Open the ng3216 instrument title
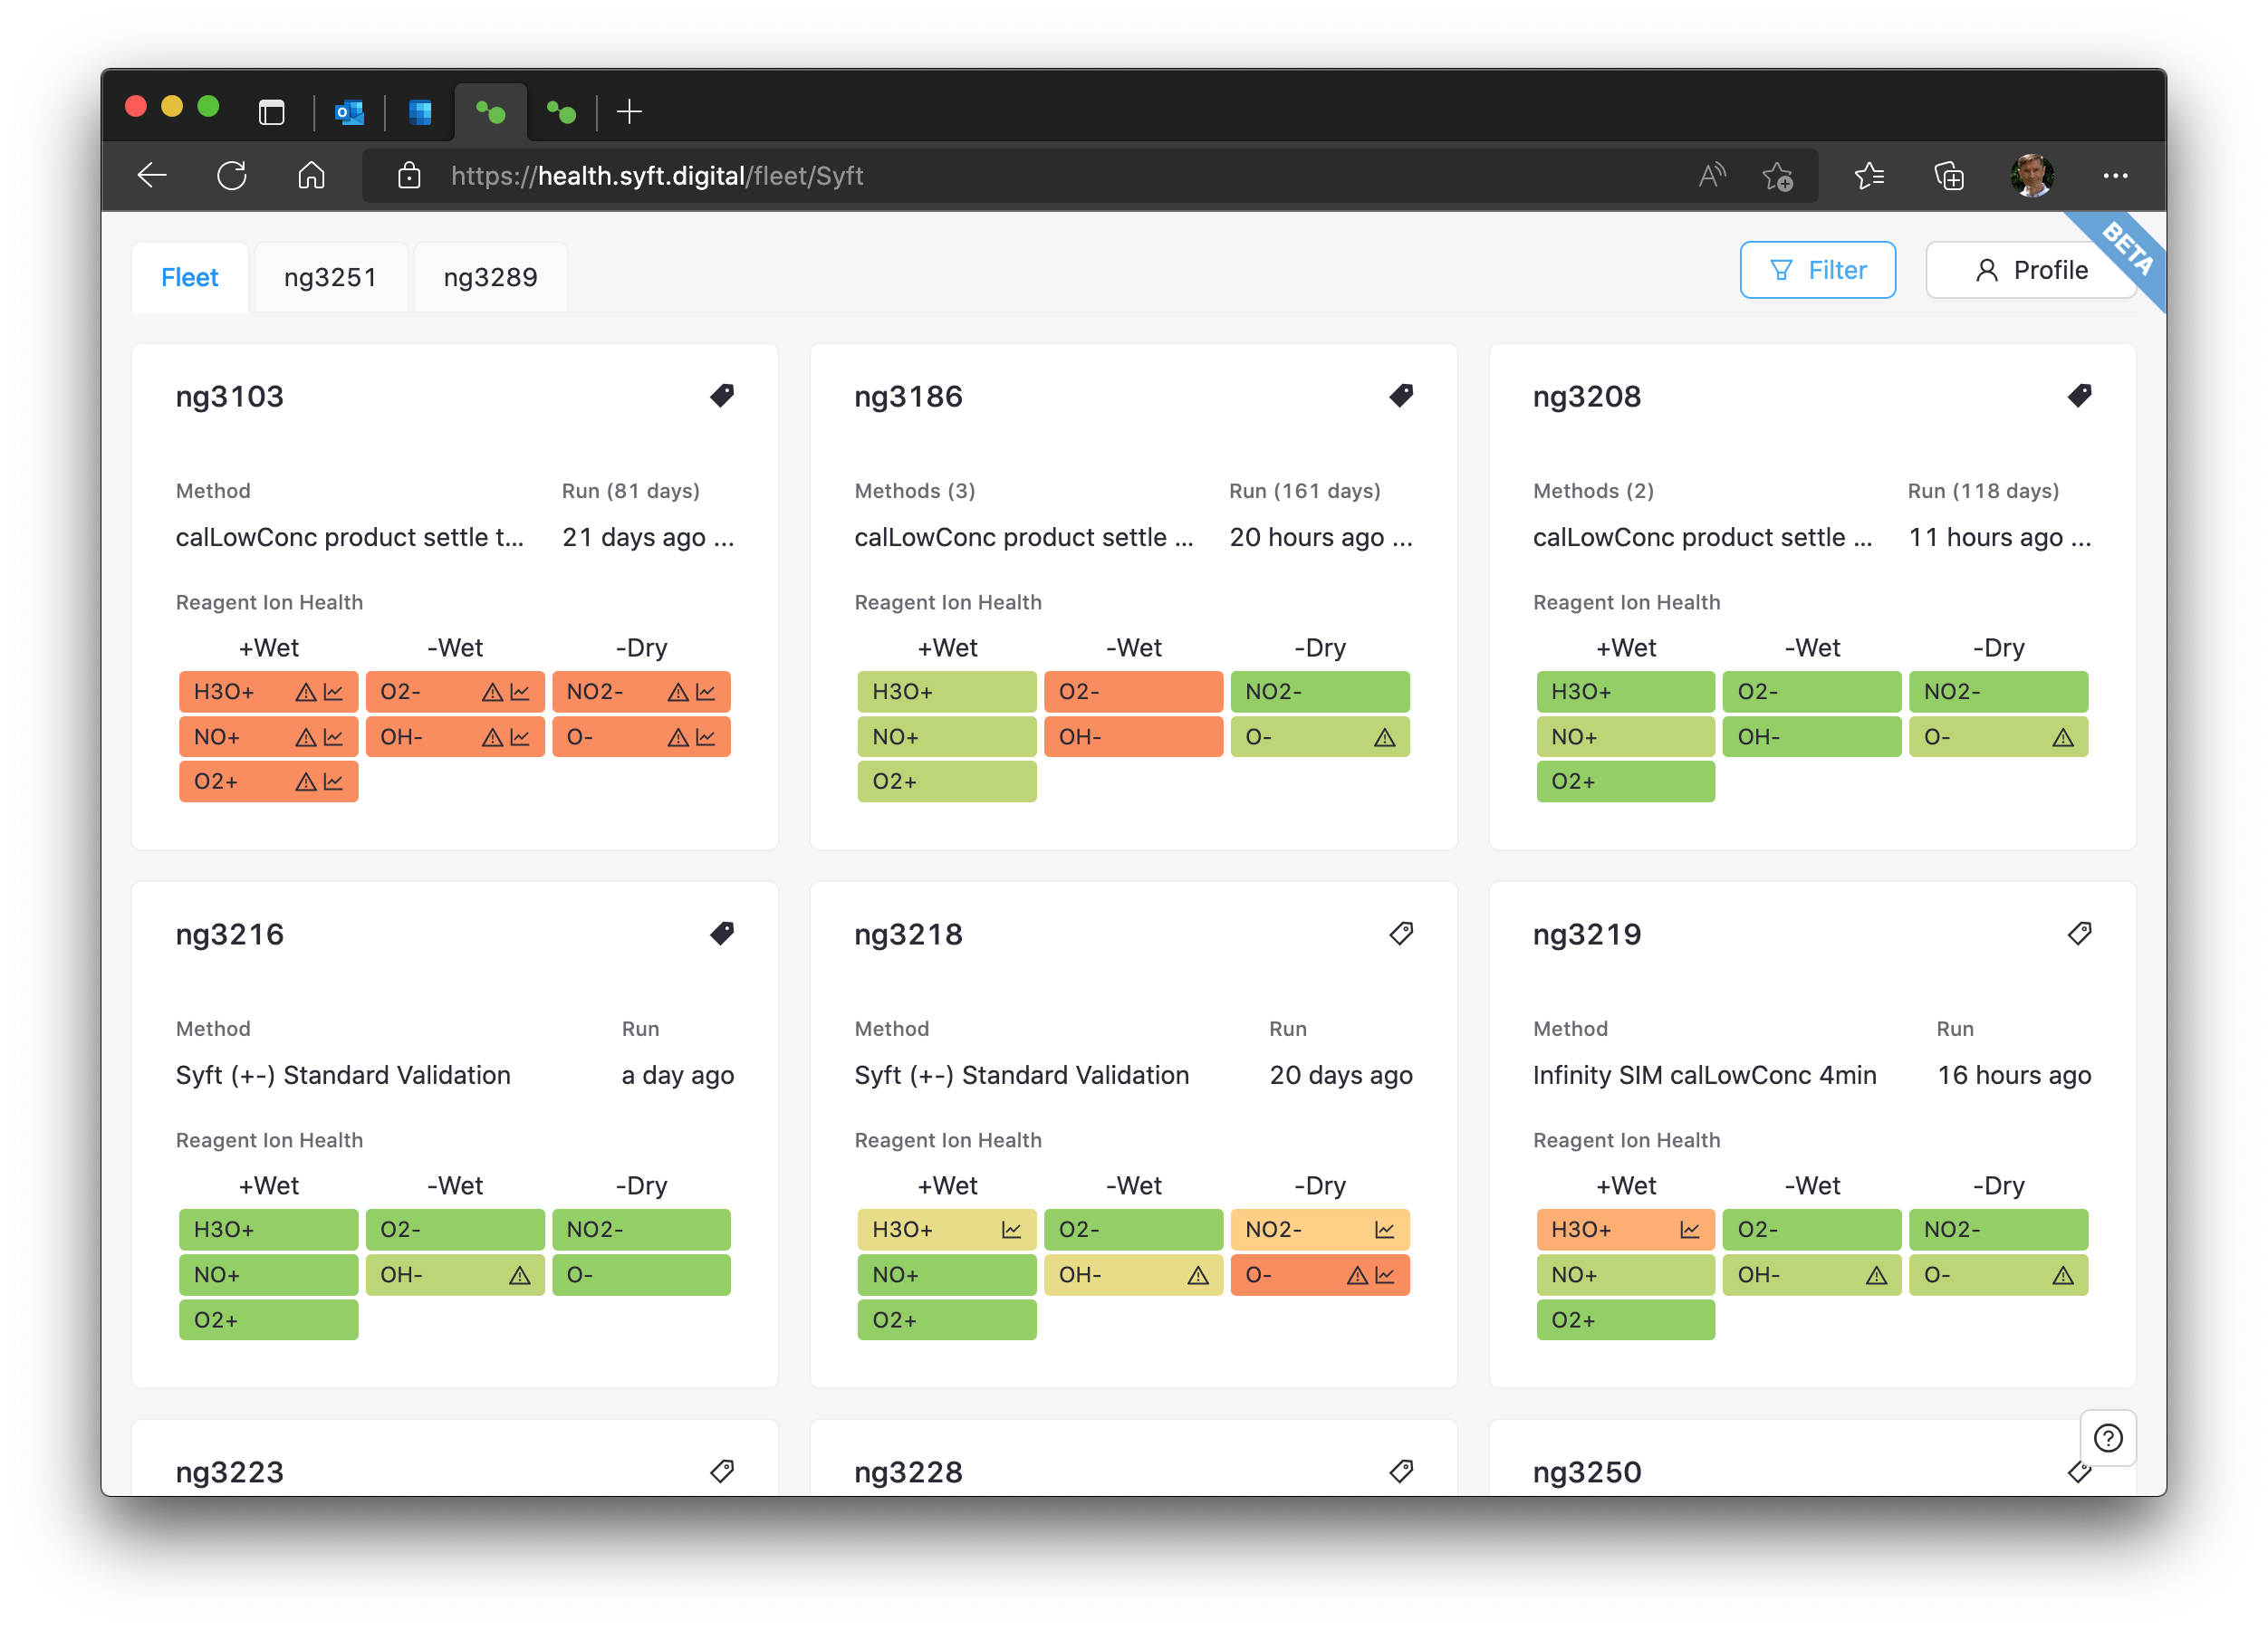2268x1630 pixels. coord(230,934)
